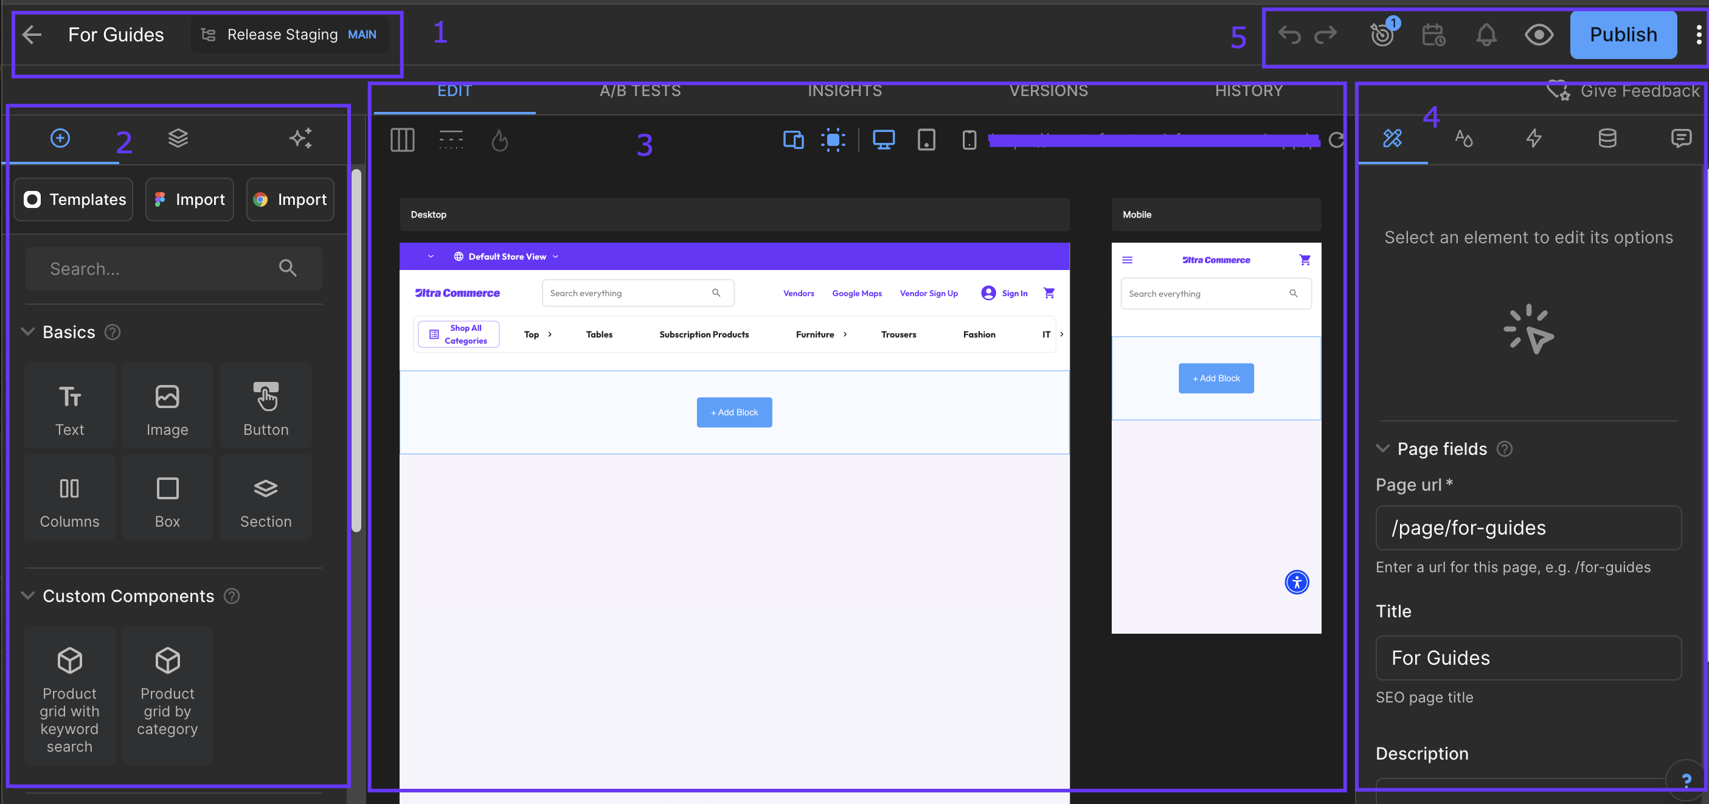
Task: Focus the component Search field
Action: [174, 269]
